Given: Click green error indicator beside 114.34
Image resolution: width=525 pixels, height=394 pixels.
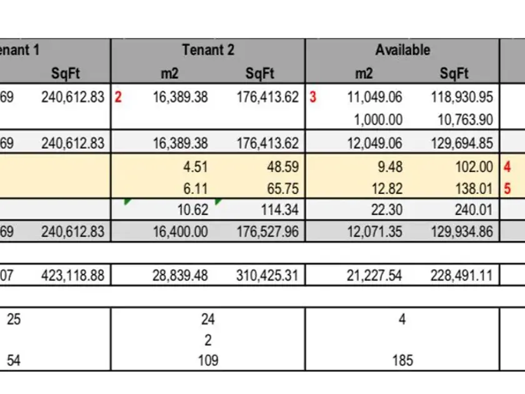Looking at the screenshot, I should [218, 201].
